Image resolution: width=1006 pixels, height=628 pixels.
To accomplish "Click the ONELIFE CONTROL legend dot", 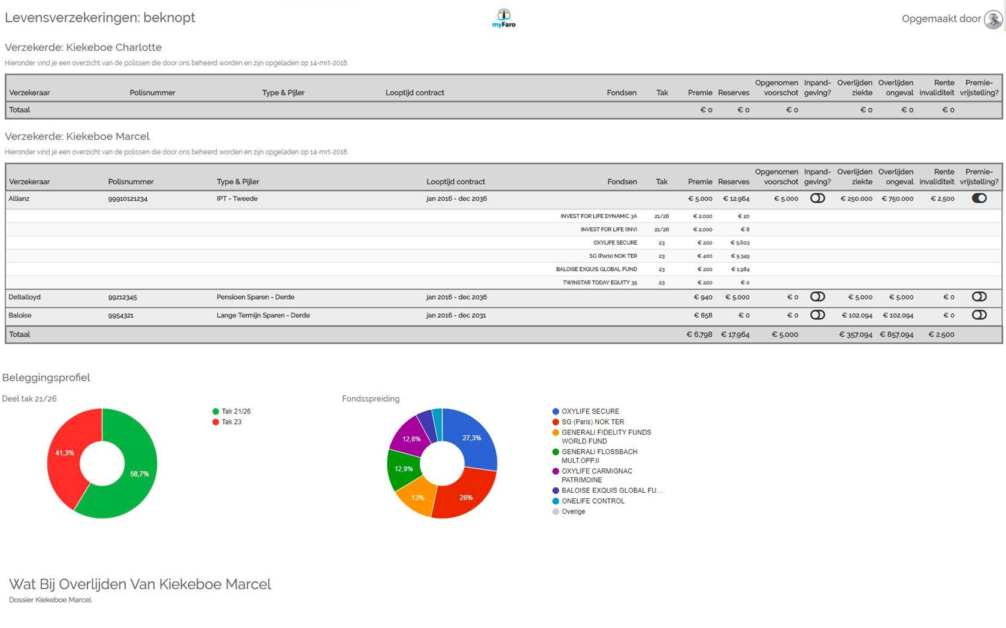I will 556,501.
